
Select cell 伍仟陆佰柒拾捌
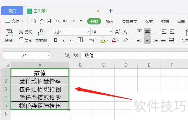coord(40,89)
